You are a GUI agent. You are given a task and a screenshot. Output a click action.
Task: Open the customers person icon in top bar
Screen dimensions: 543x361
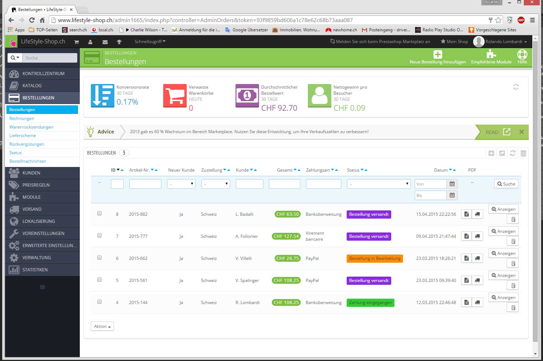pos(90,42)
